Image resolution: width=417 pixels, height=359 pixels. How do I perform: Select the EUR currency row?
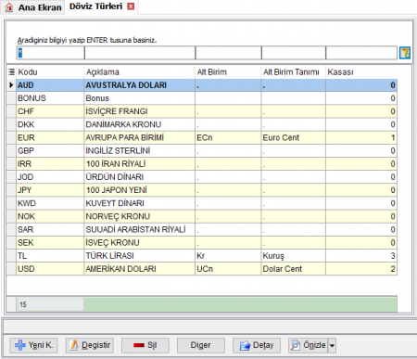pyautogui.click(x=207, y=137)
